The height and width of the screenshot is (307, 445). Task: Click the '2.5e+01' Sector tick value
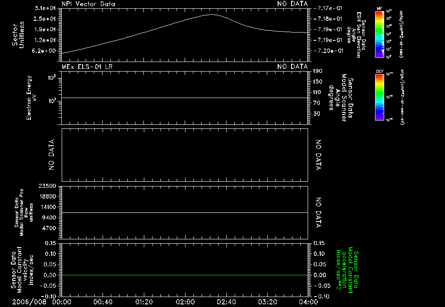(45, 19)
